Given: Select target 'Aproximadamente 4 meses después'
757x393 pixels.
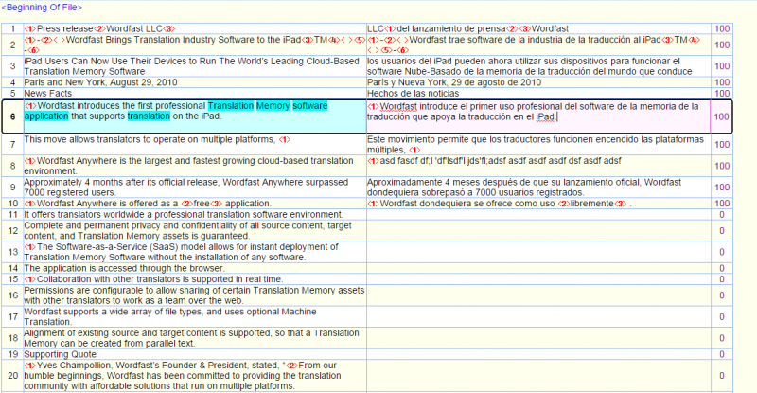Looking at the screenshot, I should (538, 188).
